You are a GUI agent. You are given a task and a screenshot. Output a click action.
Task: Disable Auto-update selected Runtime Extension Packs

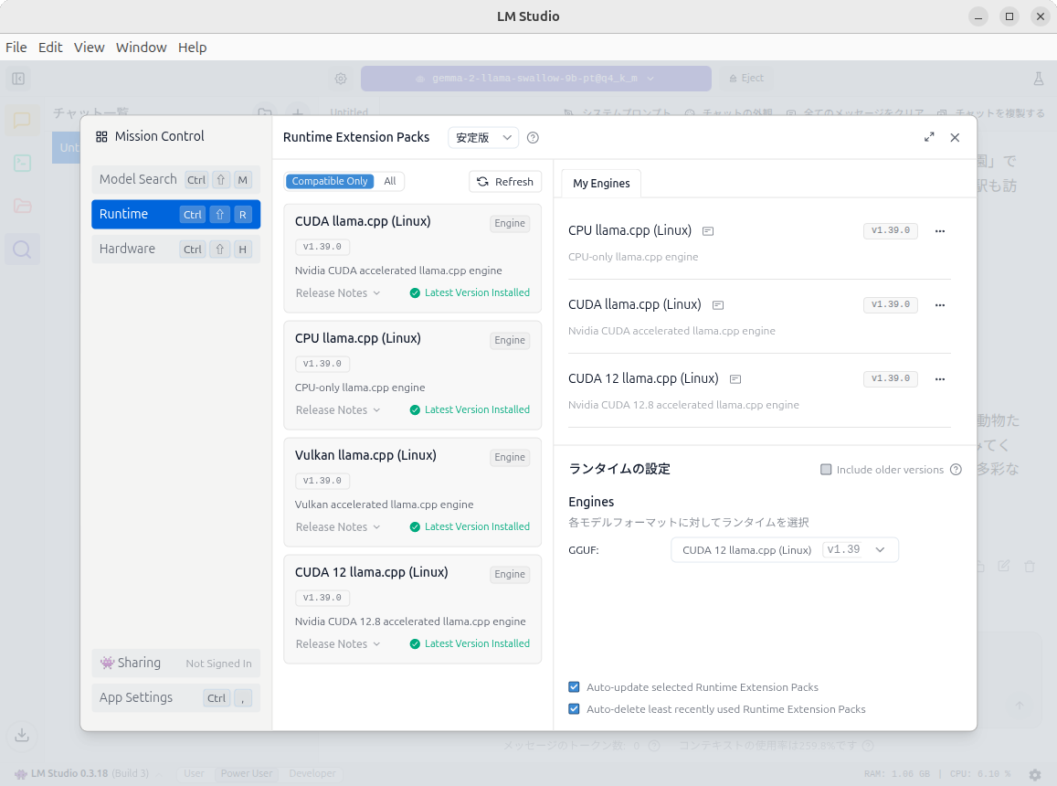click(x=574, y=686)
